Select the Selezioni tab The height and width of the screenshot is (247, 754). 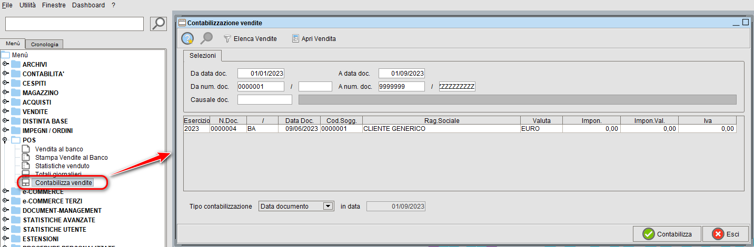[x=203, y=56]
